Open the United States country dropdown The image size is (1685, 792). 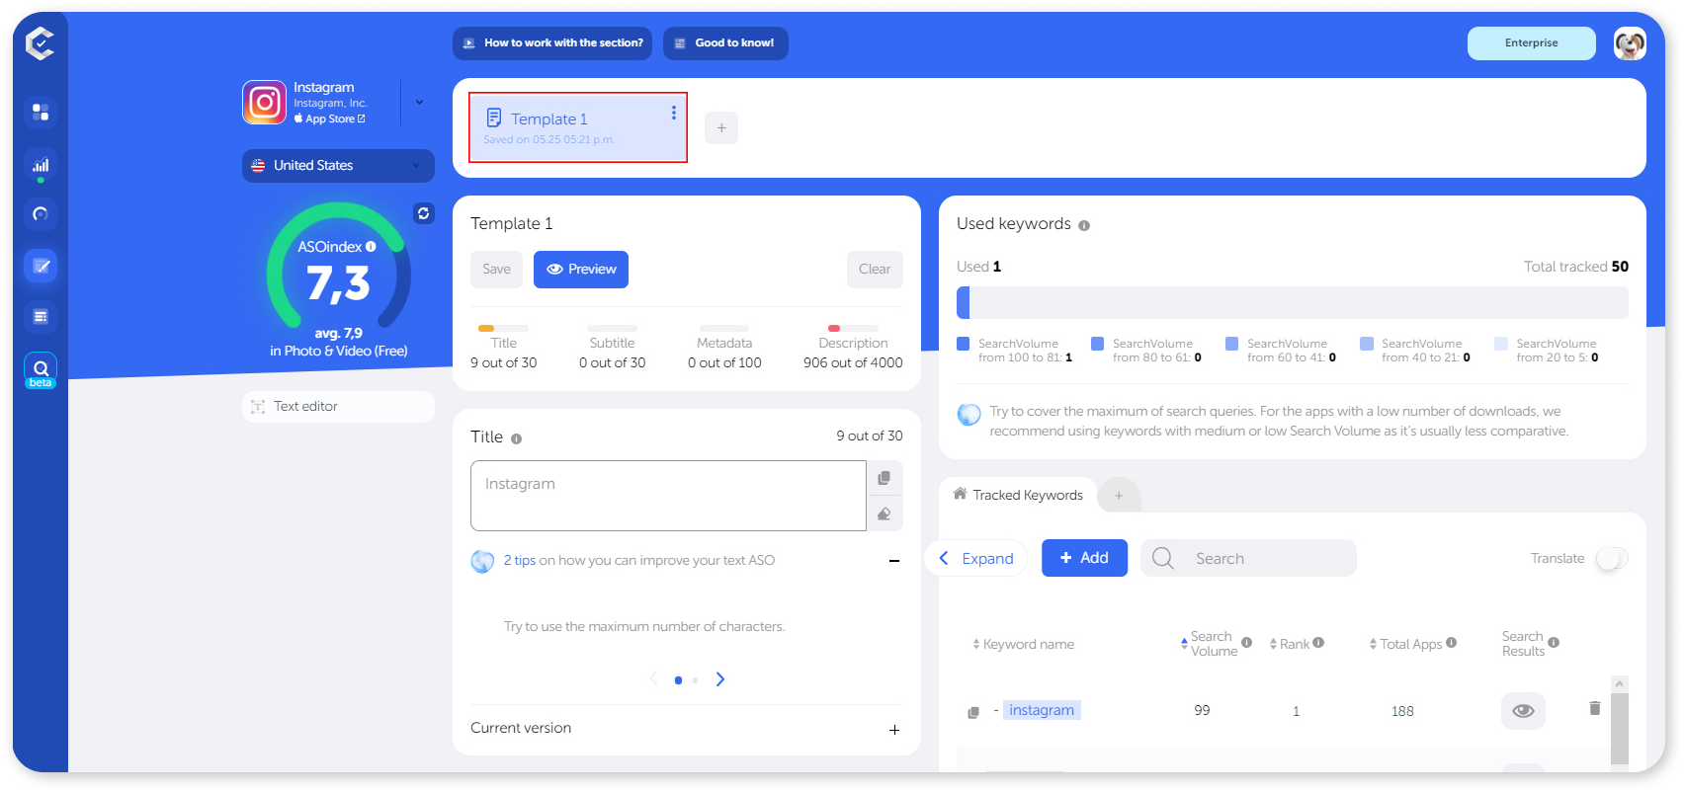pos(338,166)
